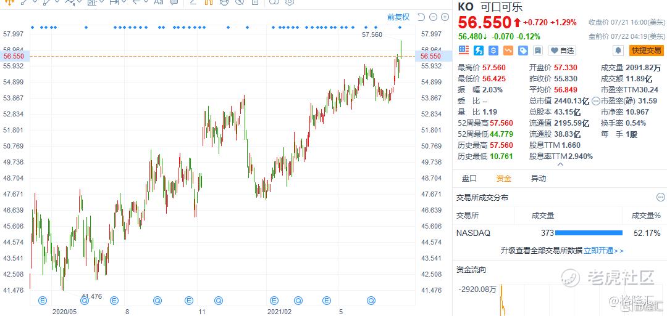The width and height of the screenshot is (667, 316).
Task: Click the NASDAQ volume share bar
Action: 589,233
